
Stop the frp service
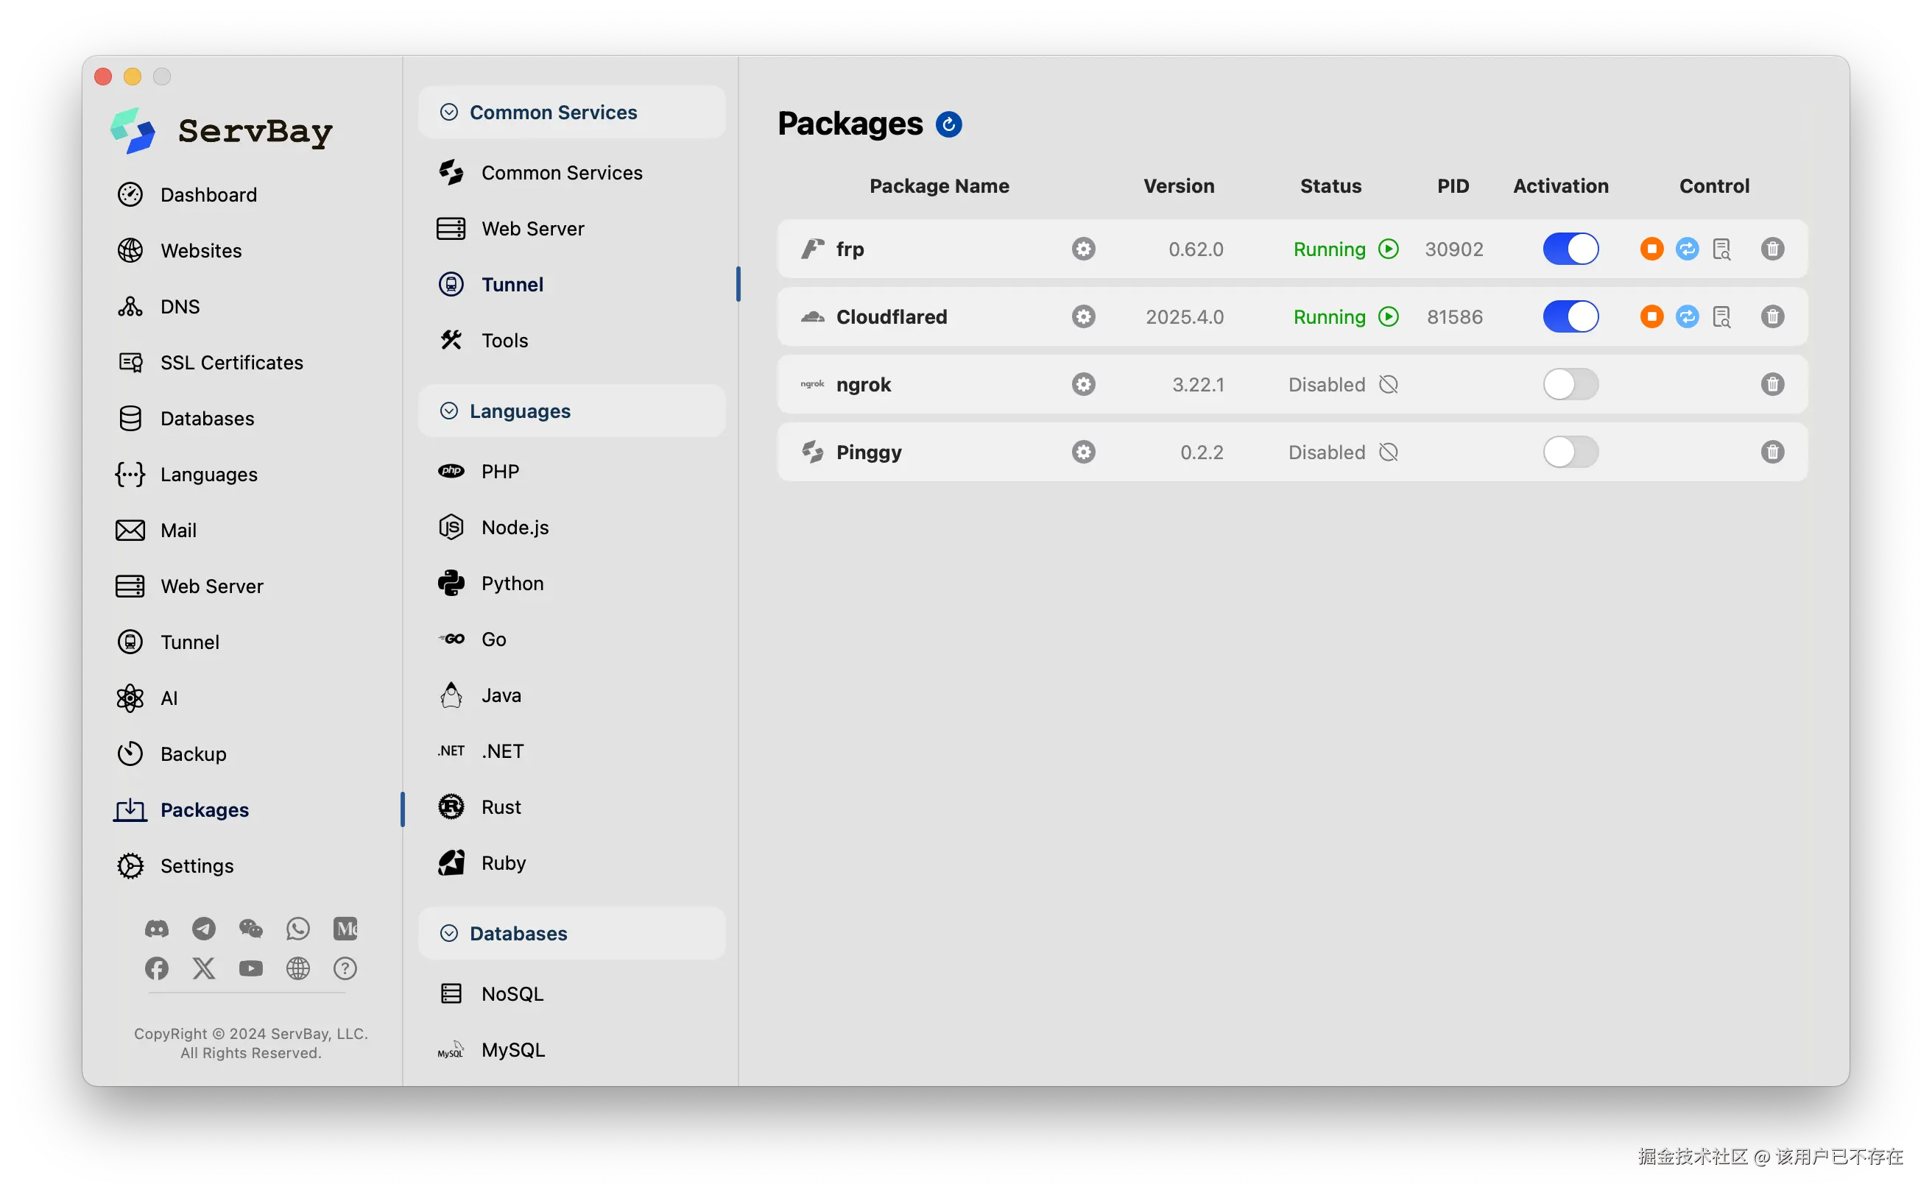tap(1651, 249)
